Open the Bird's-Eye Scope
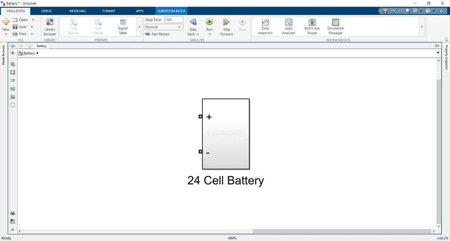Viewport: 450px width, 241px height. pos(312,26)
